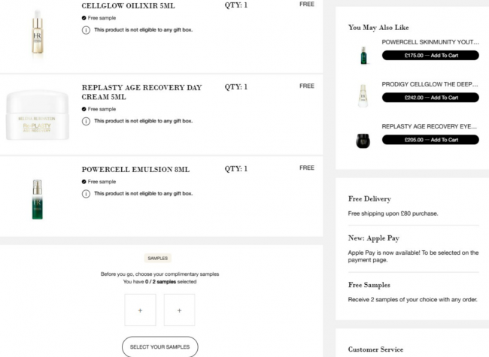
Task: Click info icon under Powercell Emulsion
Action: [x=86, y=194]
